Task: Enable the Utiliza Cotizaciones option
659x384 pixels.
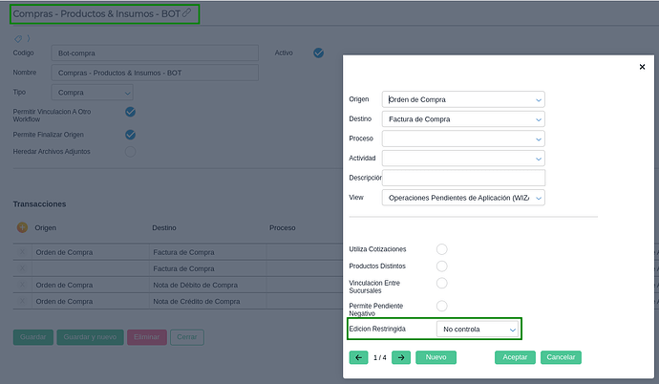Action: (441, 249)
